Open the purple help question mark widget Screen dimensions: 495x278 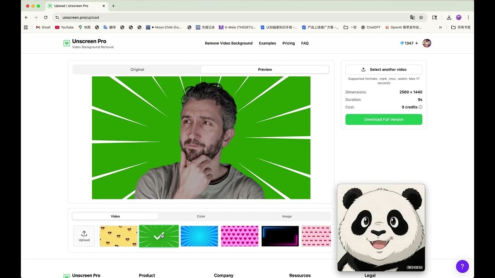click(x=463, y=266)
